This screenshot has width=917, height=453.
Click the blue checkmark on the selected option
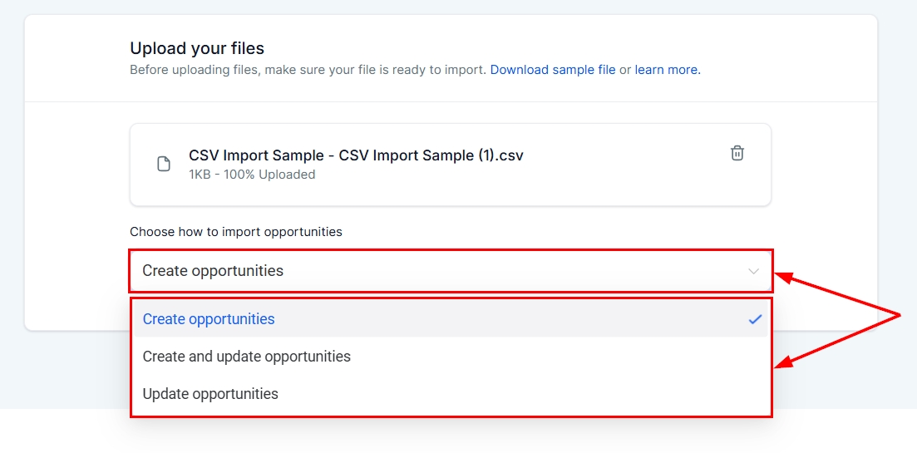[x=755, y=319]
